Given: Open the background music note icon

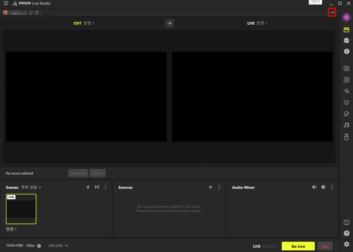Looking at the screenshot, I should (x=346, y=125).
